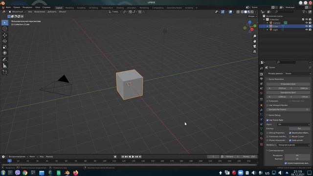Switch to solid viewport shading
Image resolution: width=313 pixels, height=176 pixels.
click(x=246, y=12)
